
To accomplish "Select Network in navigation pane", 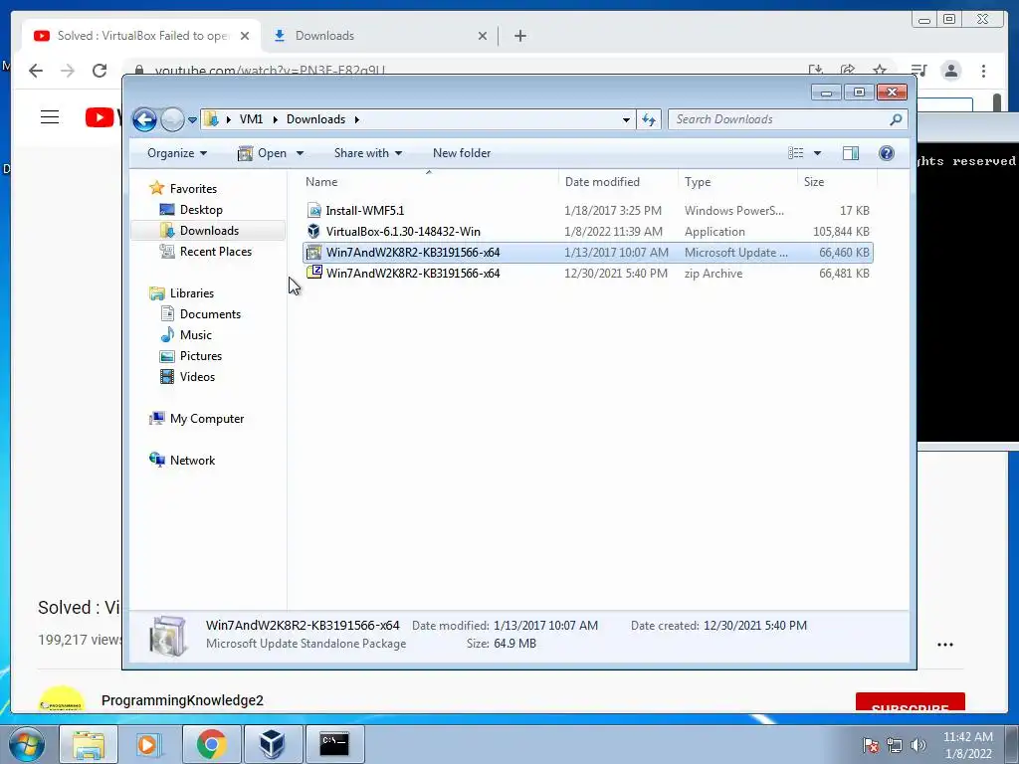I will 183,461.
